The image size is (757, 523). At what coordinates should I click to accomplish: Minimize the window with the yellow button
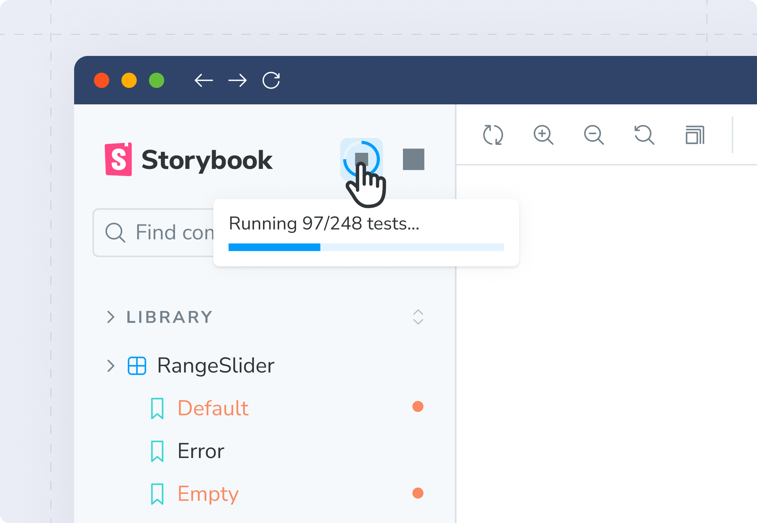[129, 80]
